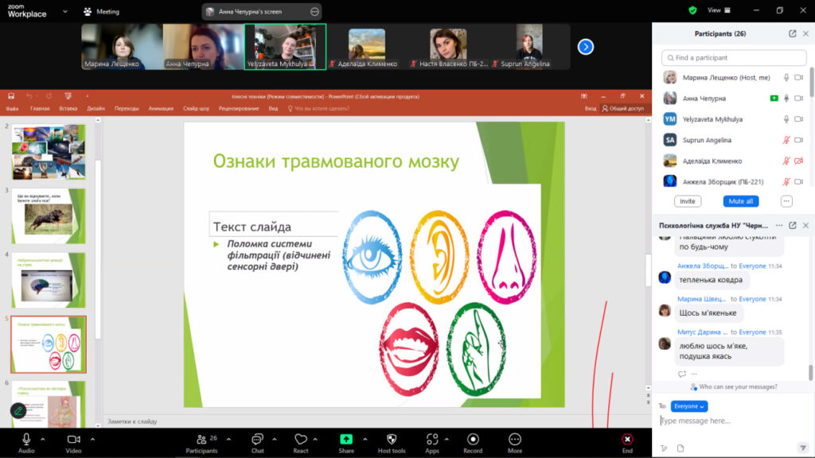
Task: Expand the React options arrow
Action: click(x=315, y=439)
